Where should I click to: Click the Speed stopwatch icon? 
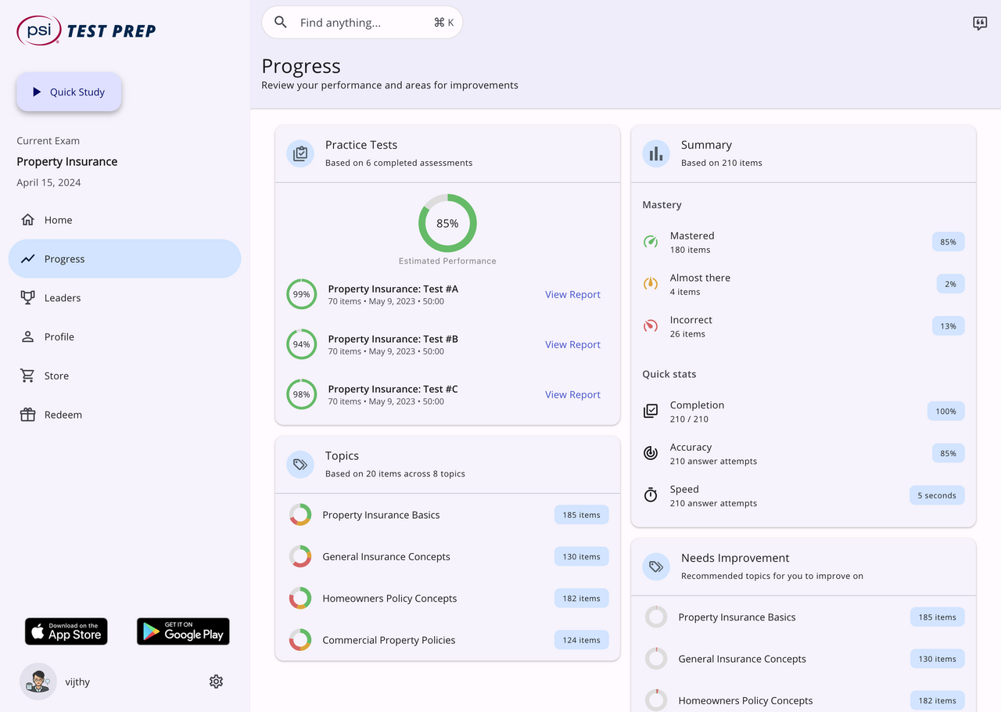coord(651,495)
